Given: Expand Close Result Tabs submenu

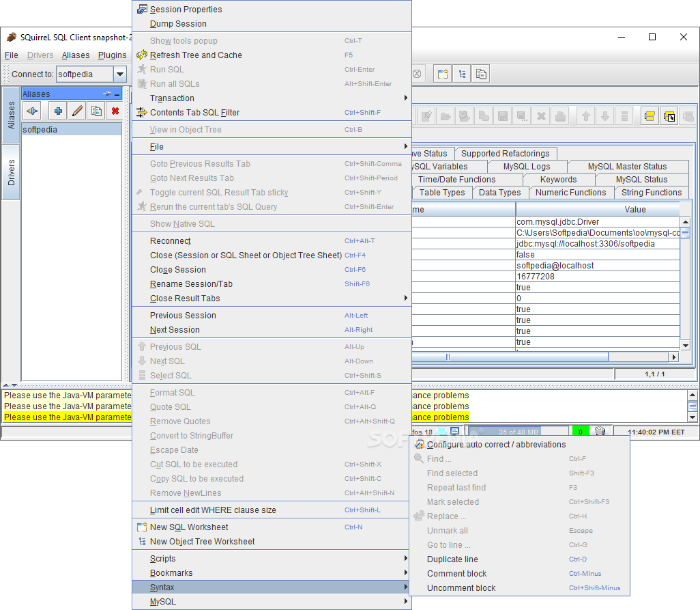Looking at the screenshot, I should [272, 298].
